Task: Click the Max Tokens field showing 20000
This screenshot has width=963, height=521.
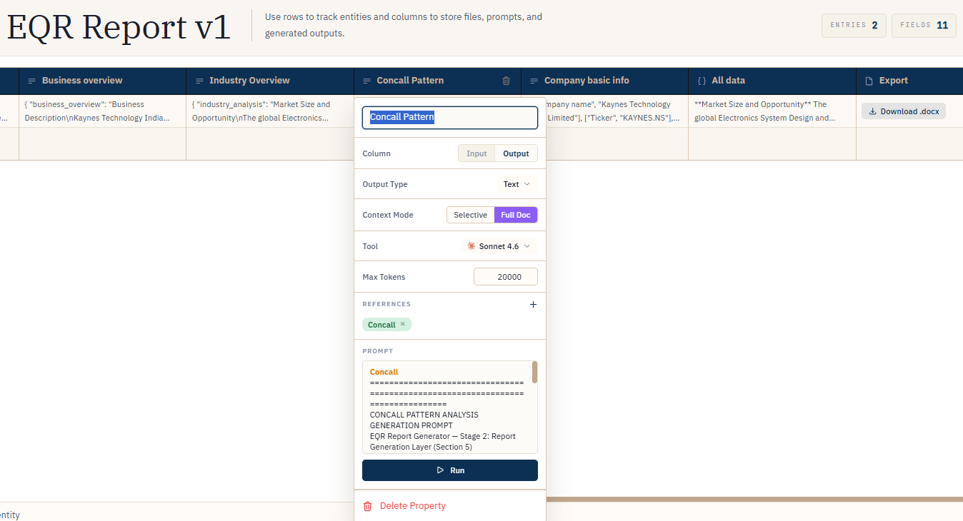Action: [506, 277]
